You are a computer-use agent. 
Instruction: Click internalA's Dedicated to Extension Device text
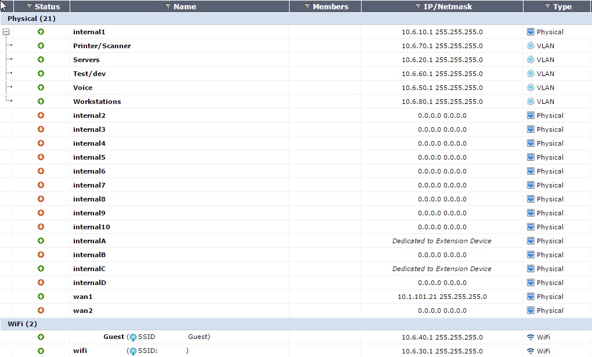point(442,241)
